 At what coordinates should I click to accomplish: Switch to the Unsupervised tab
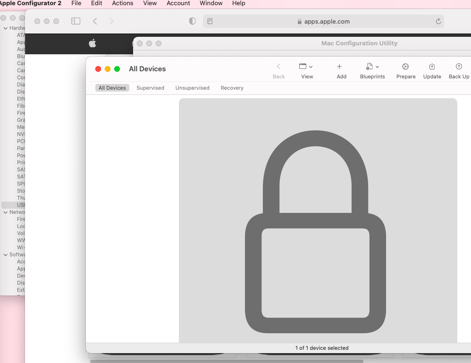[192, 88]
